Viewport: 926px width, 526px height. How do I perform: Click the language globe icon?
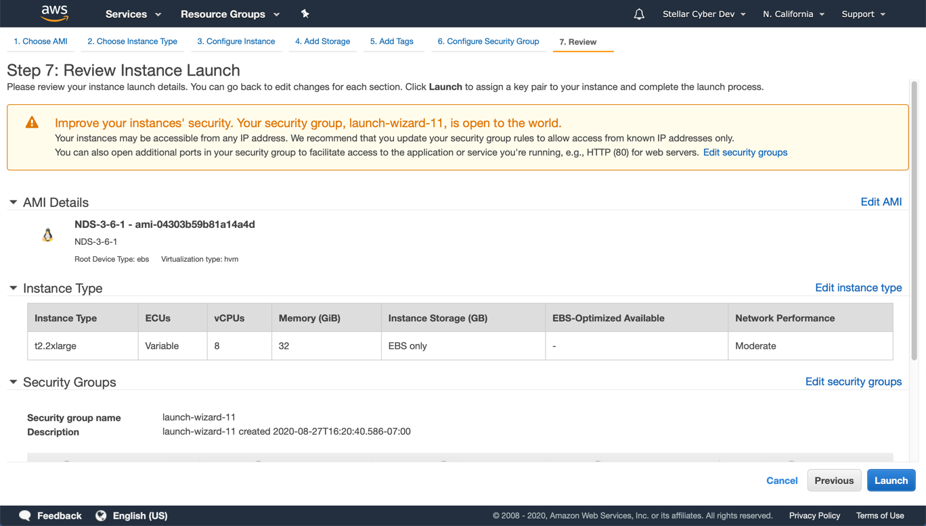pyautogui.click(x=101, y=515)
